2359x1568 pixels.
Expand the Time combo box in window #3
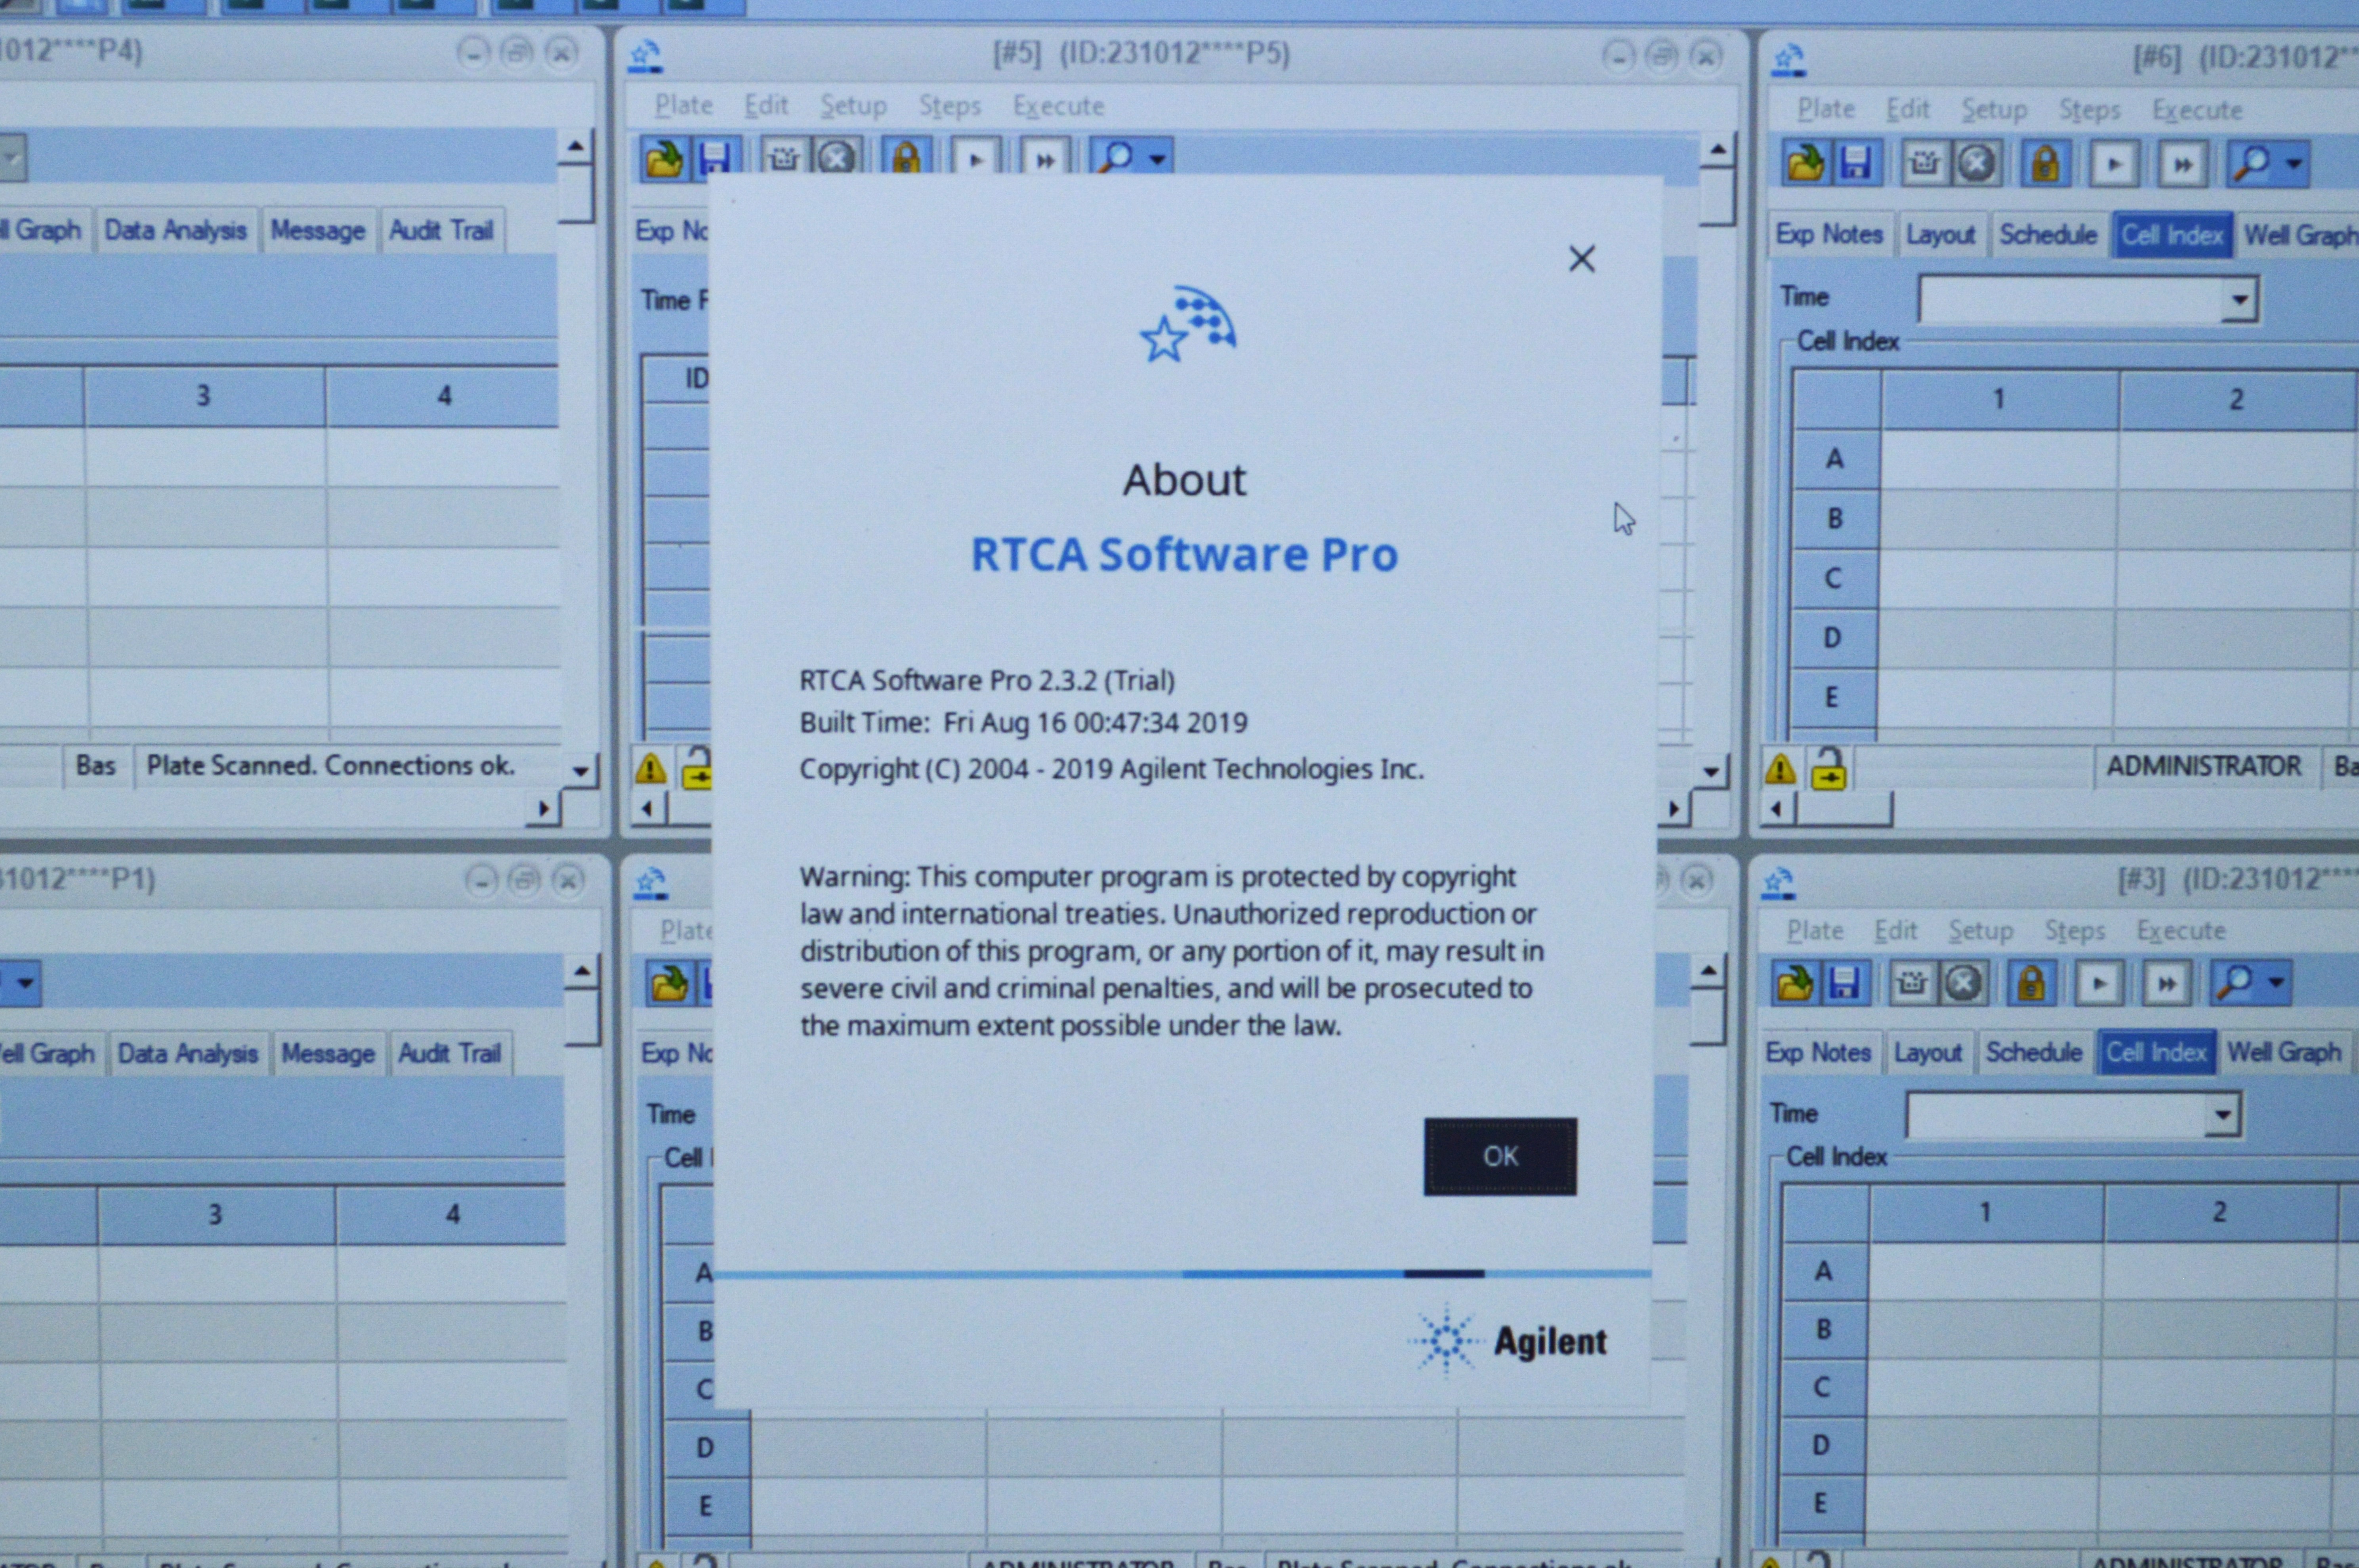click(x=2222, y=1115)
